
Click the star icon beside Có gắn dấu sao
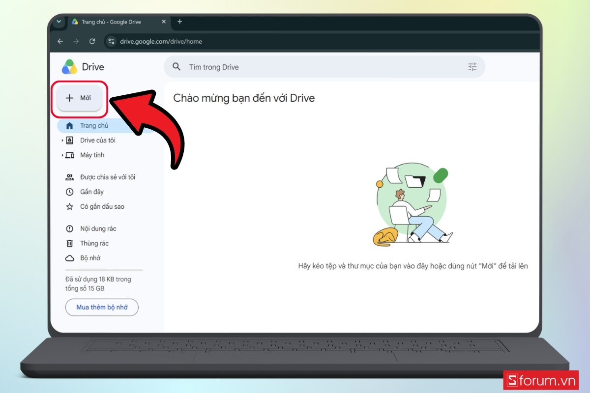[x=70, y=207]
